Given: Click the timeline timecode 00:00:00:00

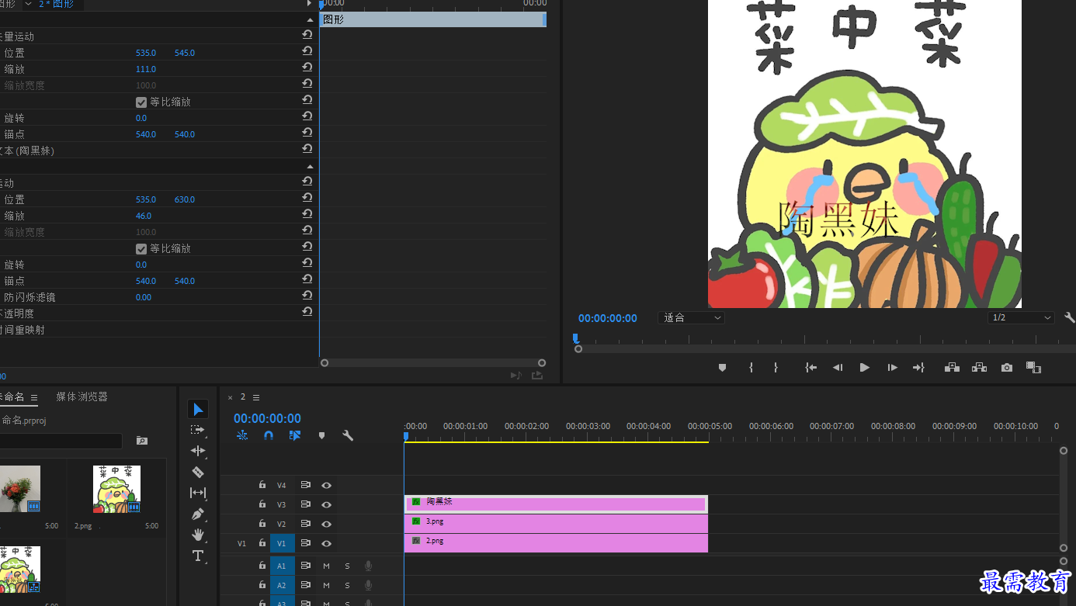Looking at the screenshot, I should 267,418.
